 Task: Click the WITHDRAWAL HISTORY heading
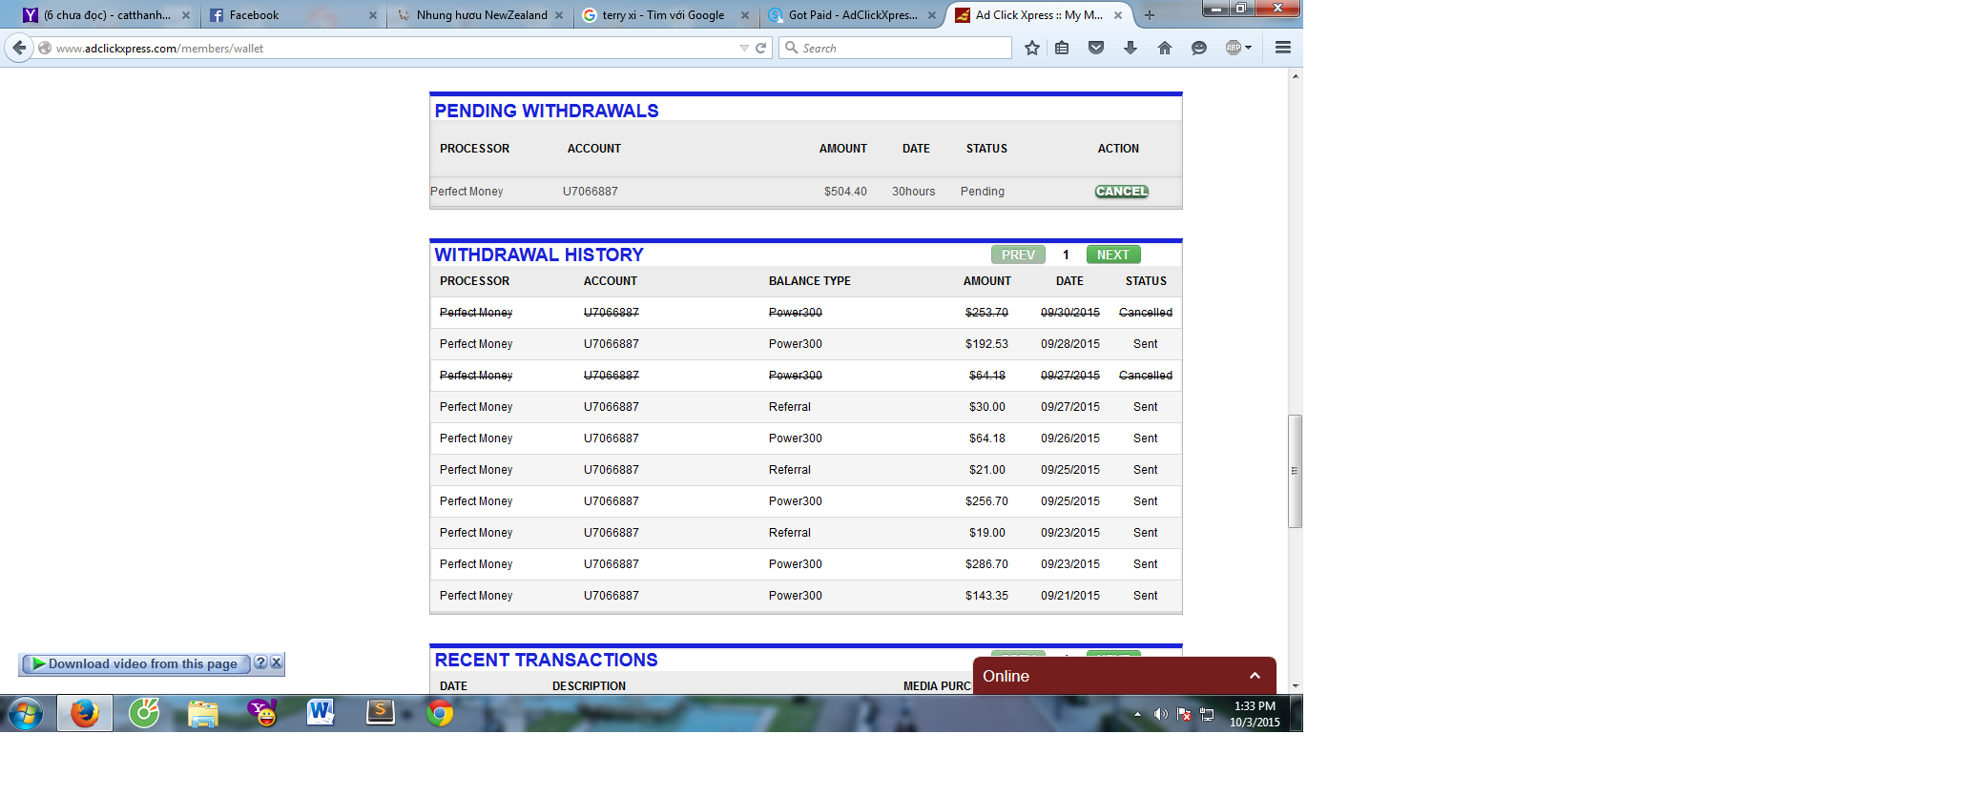point(539,255)
